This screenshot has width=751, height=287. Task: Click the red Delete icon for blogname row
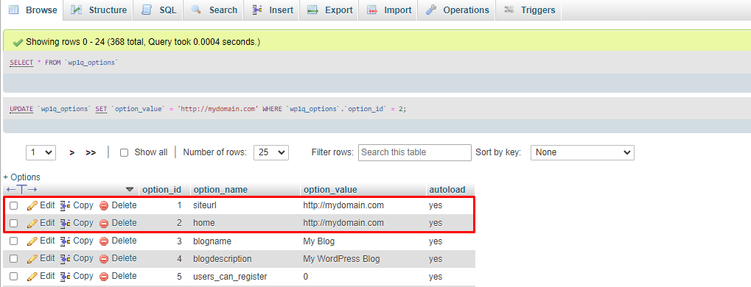(104, 241)
